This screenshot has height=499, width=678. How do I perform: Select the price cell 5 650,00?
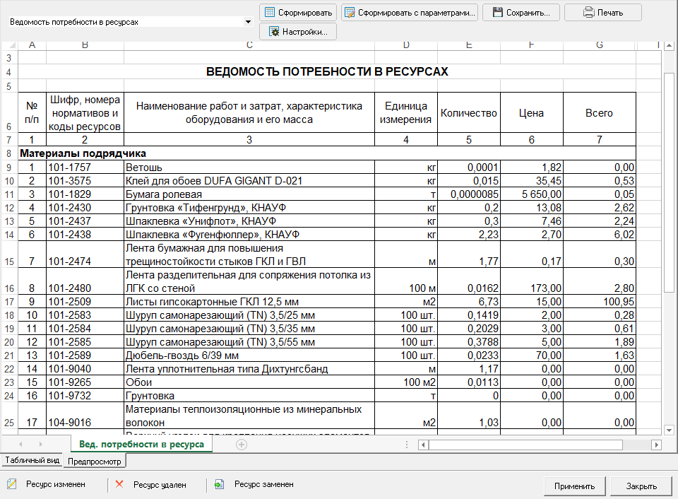click(x=532, y=194)
